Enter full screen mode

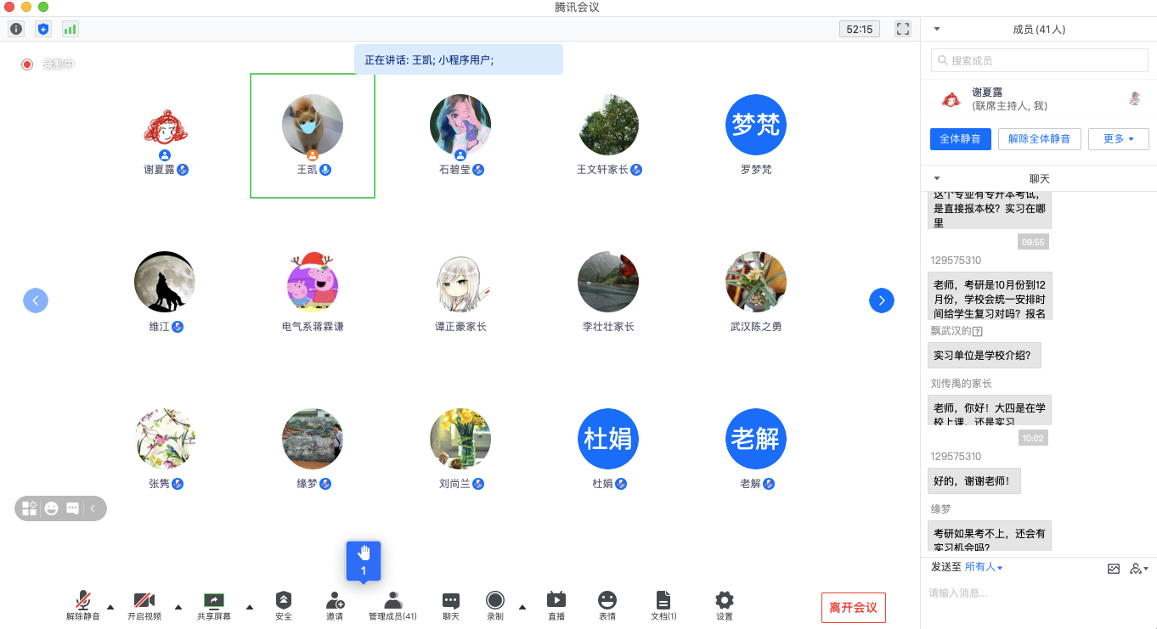click(903, 29)
